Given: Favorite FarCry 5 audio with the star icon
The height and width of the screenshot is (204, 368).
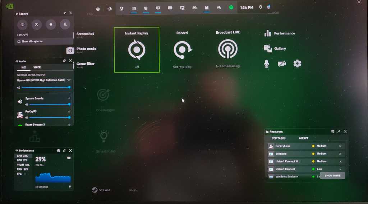Looking at the screenshot, I should pos(69,111).
